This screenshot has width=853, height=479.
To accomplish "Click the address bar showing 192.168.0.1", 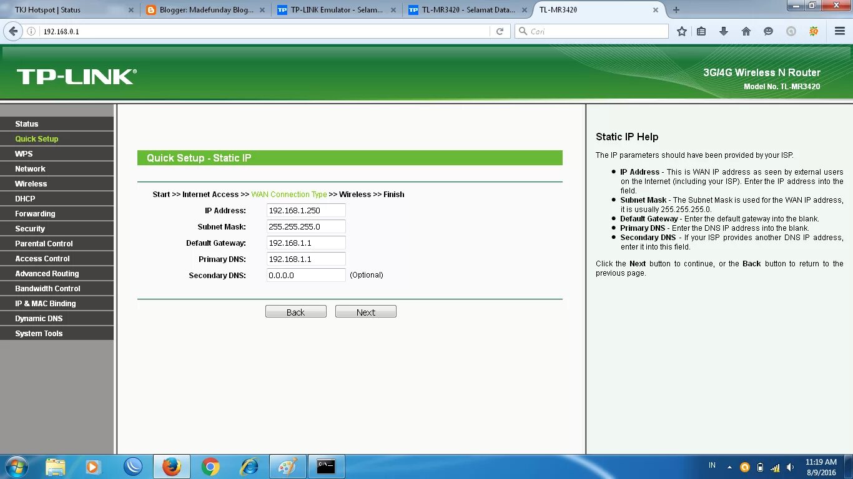I will [x=262, y=31].
